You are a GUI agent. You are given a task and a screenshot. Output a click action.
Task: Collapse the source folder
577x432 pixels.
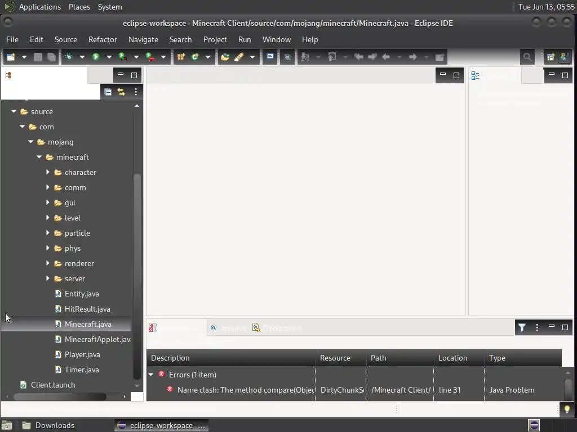coord(14,111)
